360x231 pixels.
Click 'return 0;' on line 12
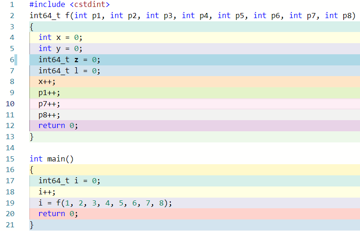click(x=58, y=126)
